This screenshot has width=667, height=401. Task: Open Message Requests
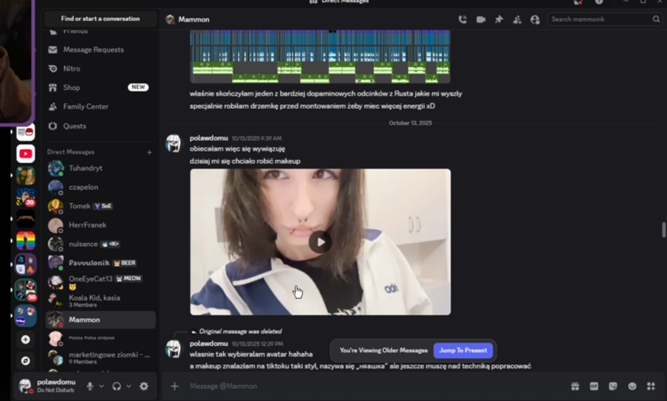coord(100,50)
